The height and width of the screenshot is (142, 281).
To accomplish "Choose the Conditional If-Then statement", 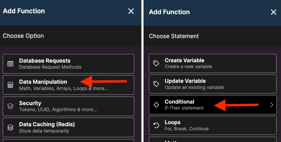I will click(x=213, y=105).
